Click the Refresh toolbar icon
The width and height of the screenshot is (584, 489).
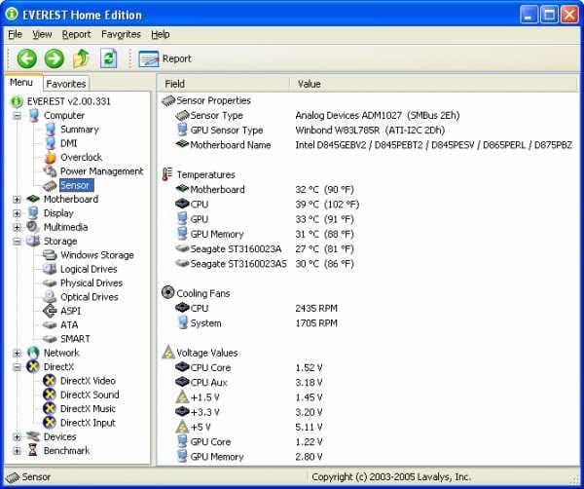click(108, 58)
